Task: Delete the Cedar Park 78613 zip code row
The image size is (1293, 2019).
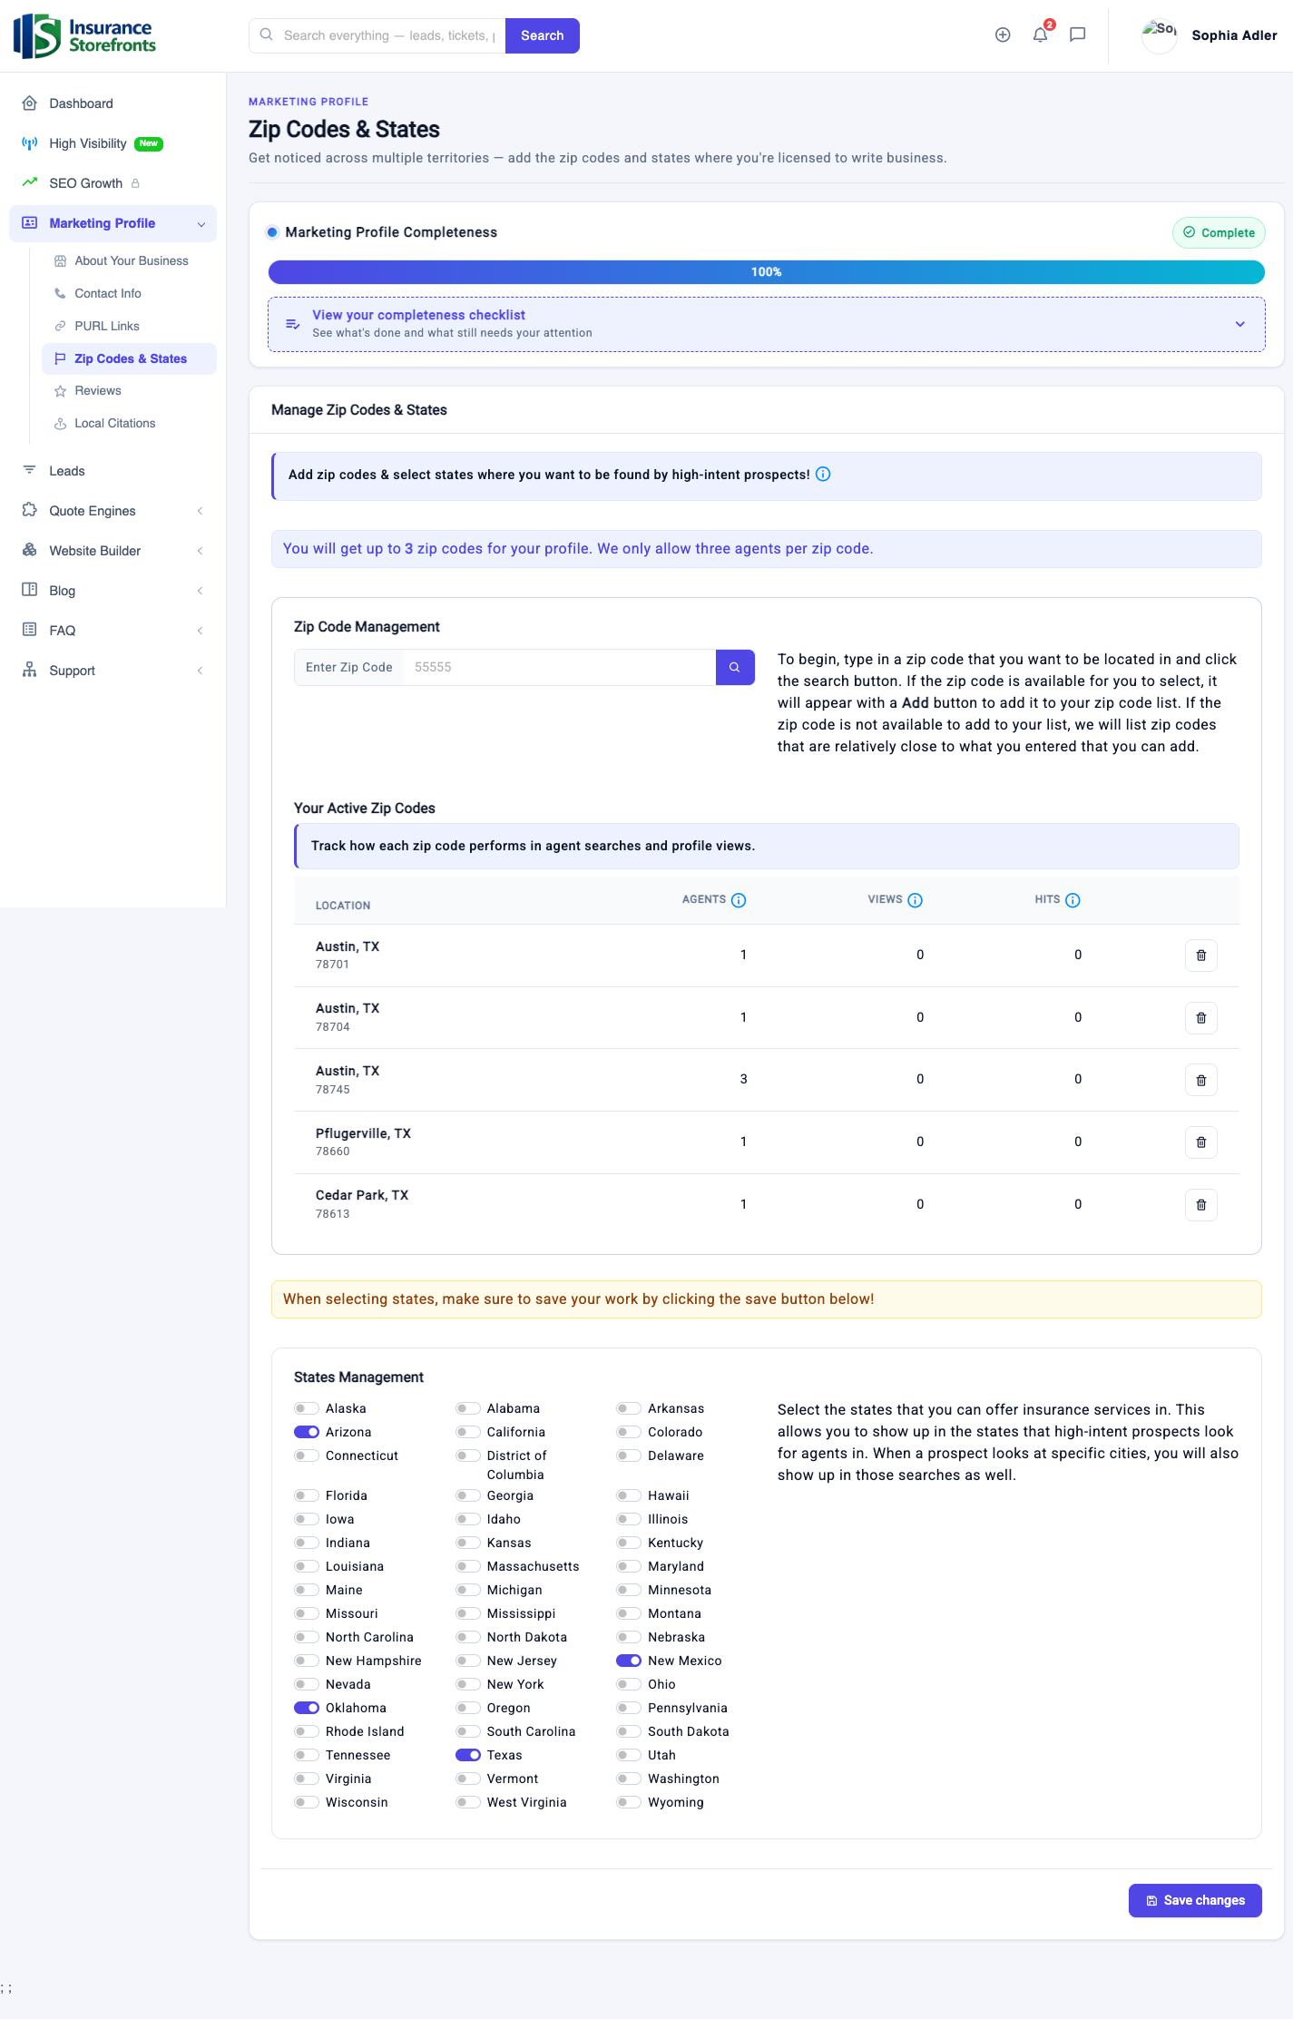Action: pyautogui.click(x=1201, y=1205)
